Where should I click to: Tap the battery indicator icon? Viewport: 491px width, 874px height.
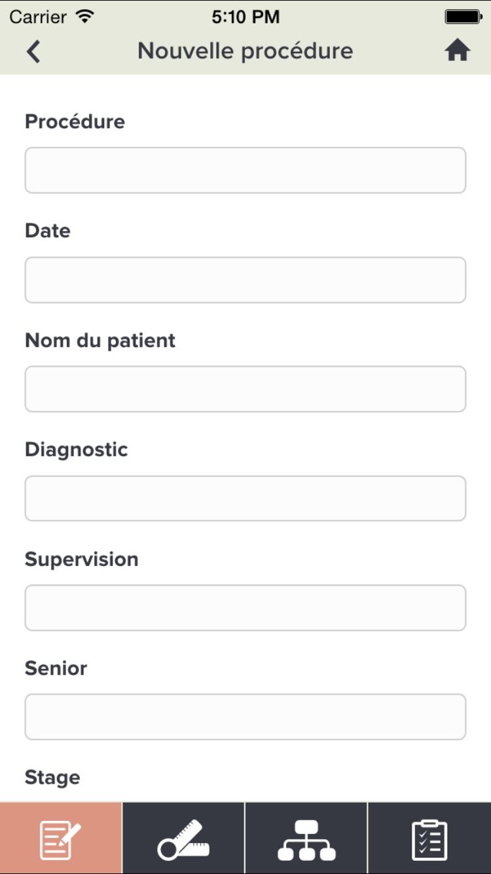pyautogui.click(x=463, y=16)
